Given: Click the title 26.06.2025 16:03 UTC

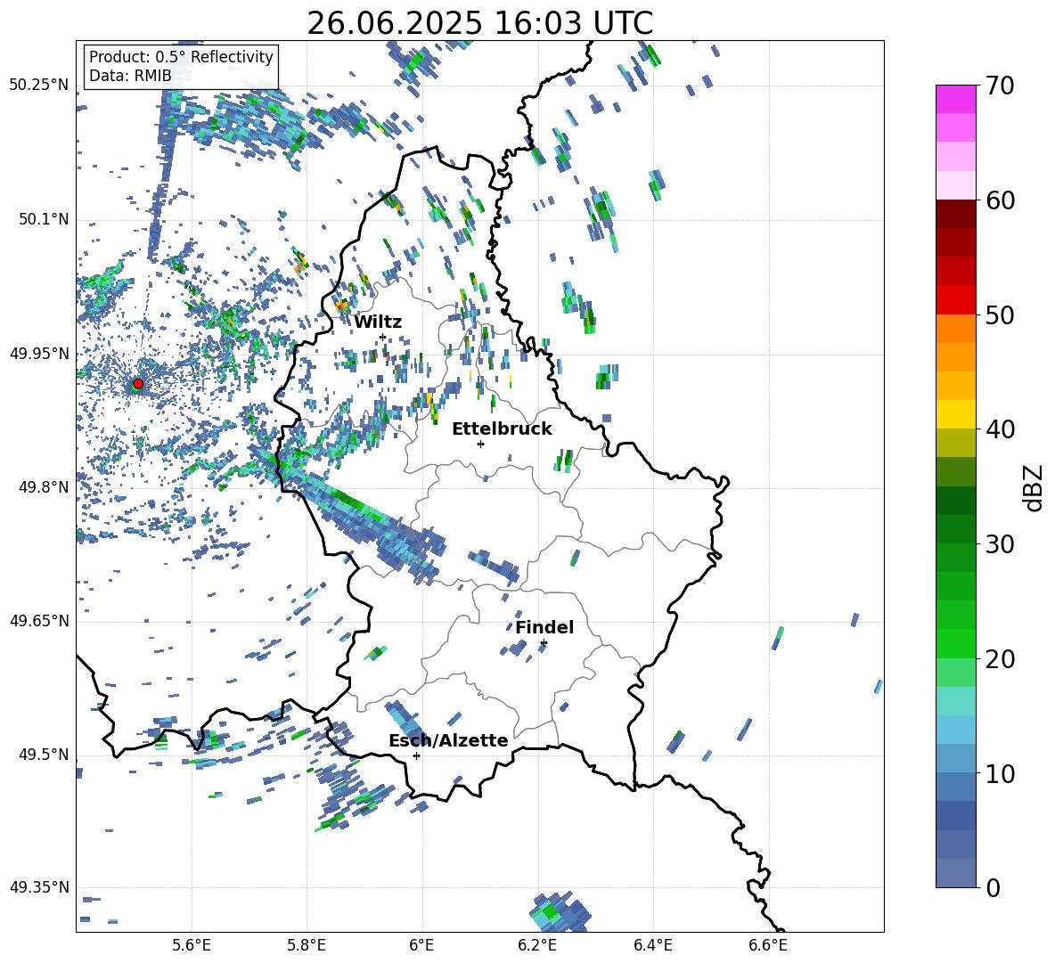Looking at the screenshot, I should coord(479,23).
